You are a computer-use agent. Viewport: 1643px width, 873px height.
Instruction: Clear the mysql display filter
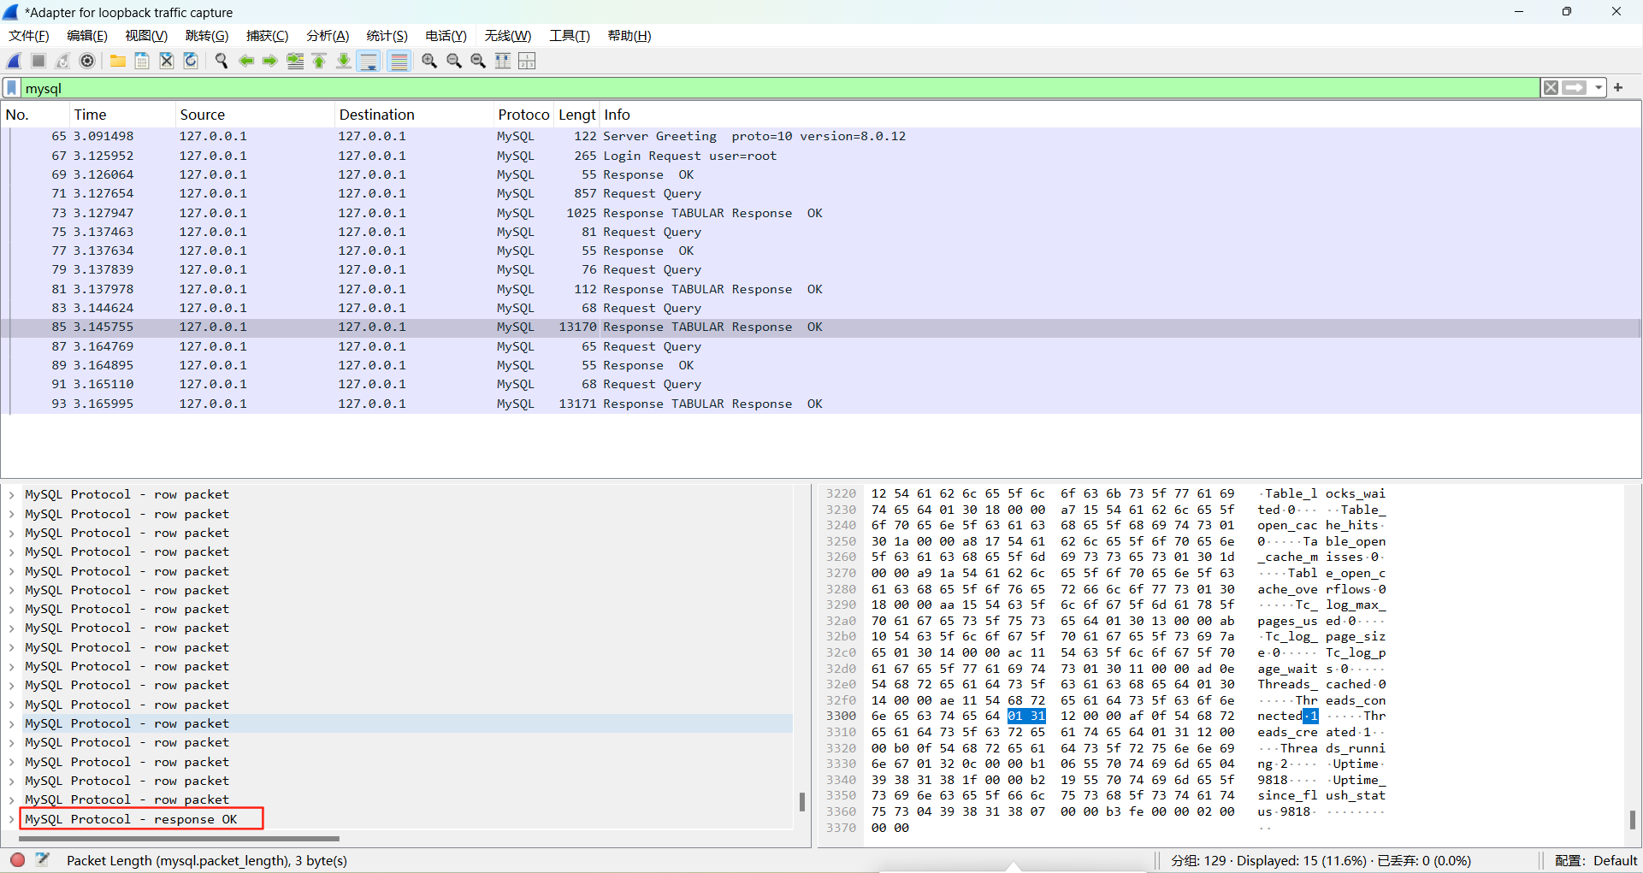pyautogui.click(x=1551, y=88)
